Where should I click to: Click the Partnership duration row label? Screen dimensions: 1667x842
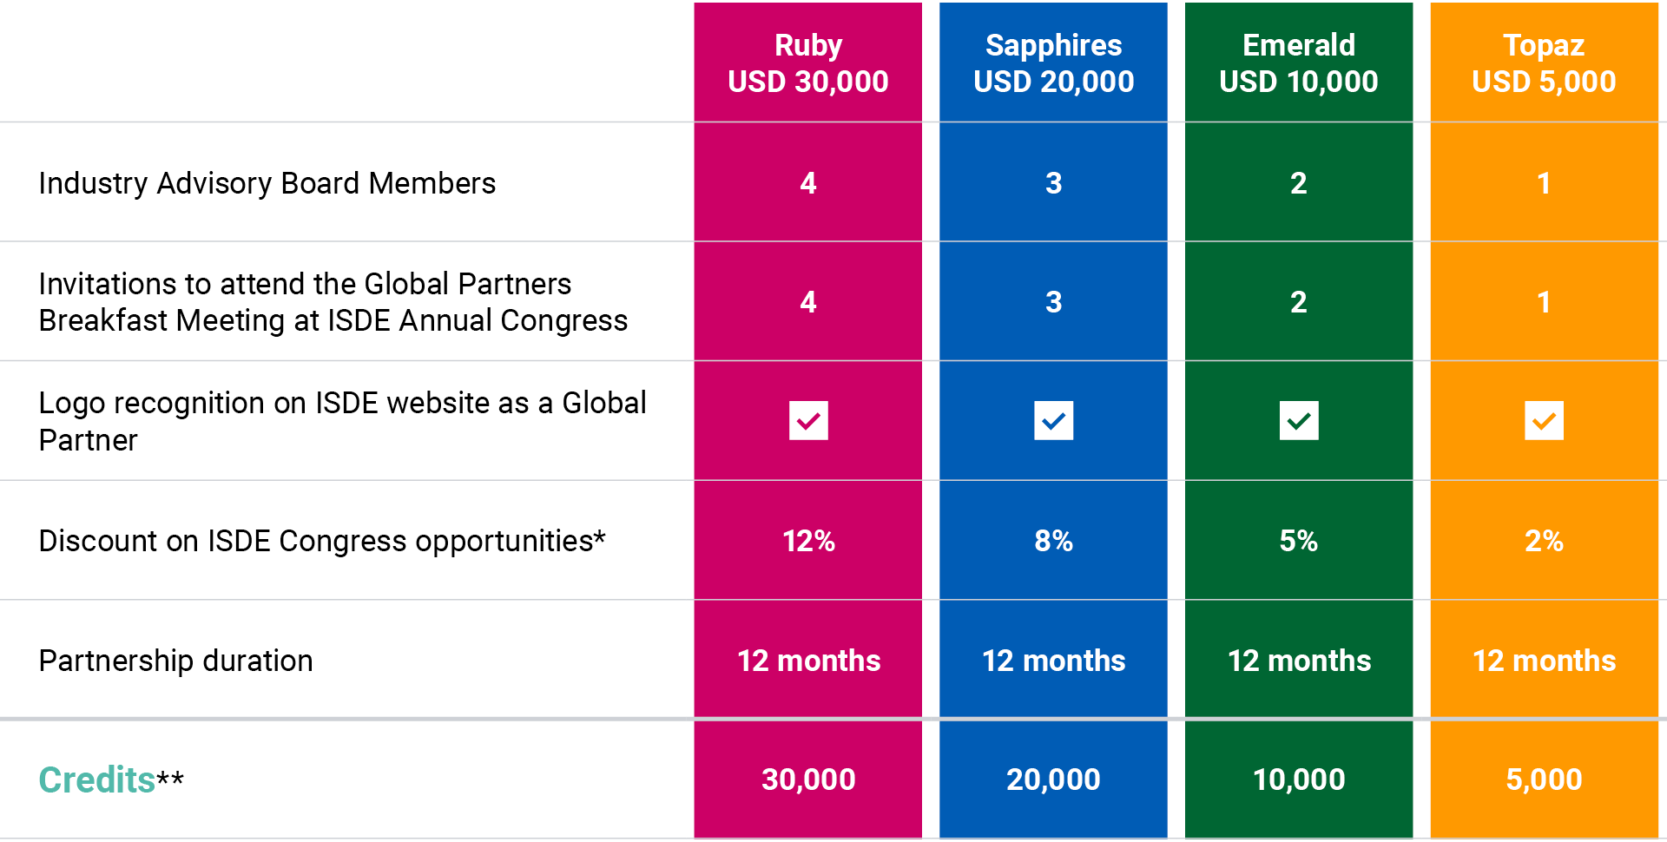tap(175, 661)
